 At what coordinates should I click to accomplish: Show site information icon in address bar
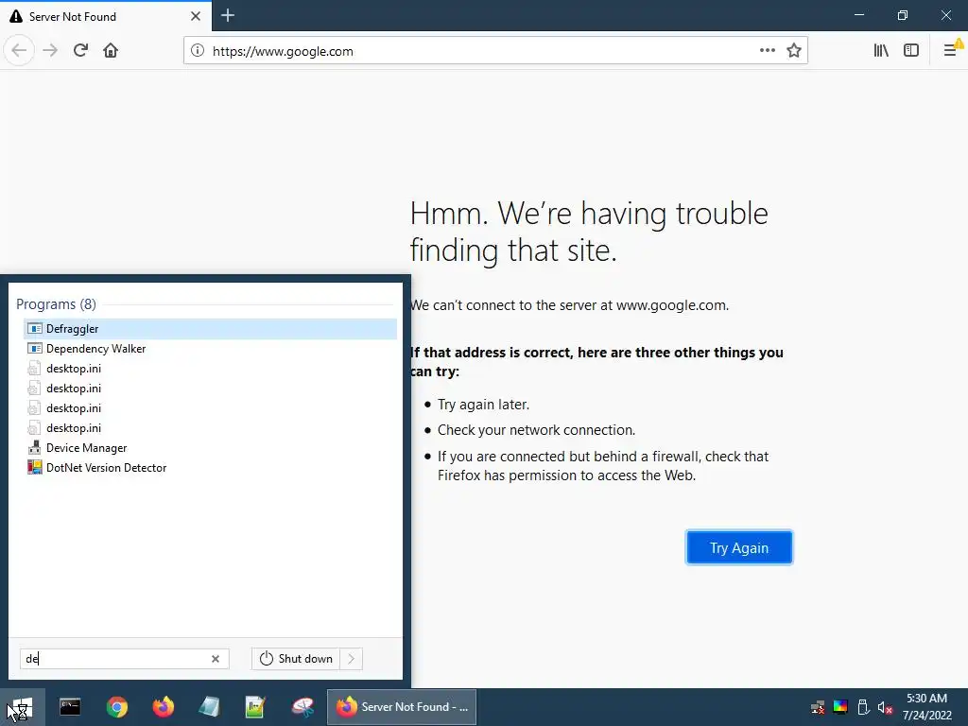click(197, 51)
